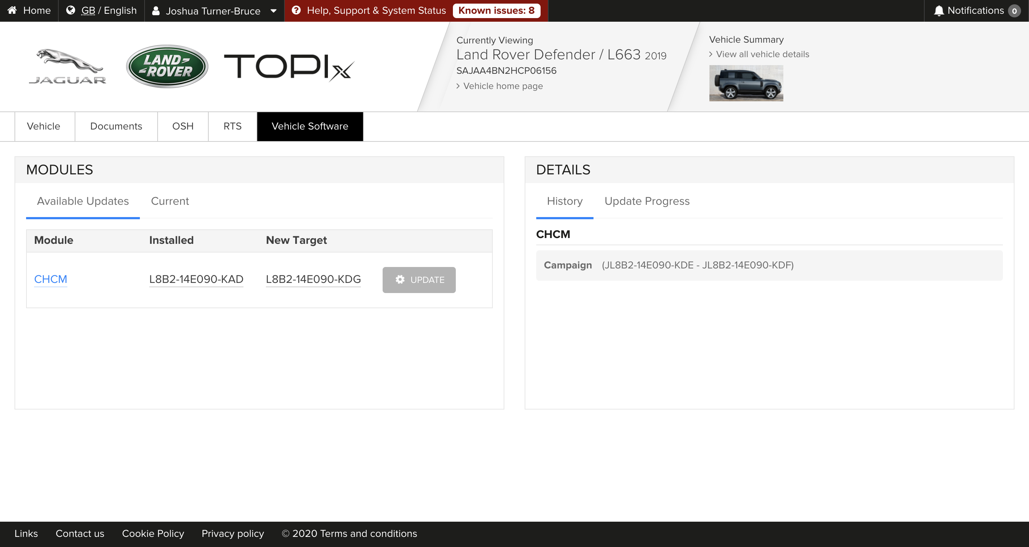Viewport: 1029px width, 547px height.
Task: Click the Known issues: 8 badge
Action: click(496, 11)
